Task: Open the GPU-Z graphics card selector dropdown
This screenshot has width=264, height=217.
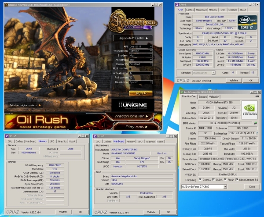Action: click(x=204, y=186)
